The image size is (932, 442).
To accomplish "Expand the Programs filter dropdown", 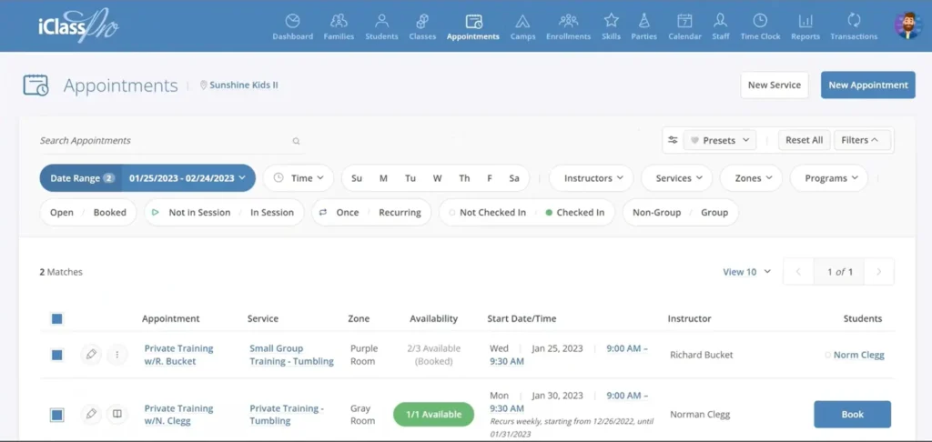I will (828, 177).
